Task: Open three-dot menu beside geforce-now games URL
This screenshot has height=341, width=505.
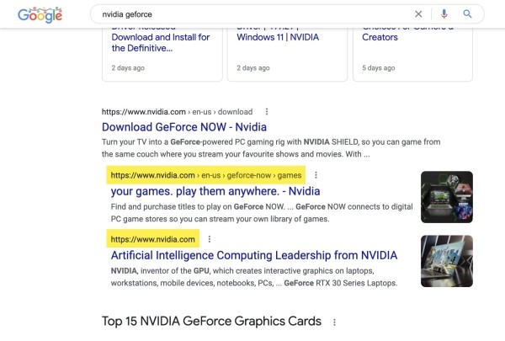Action: point(316,176)
